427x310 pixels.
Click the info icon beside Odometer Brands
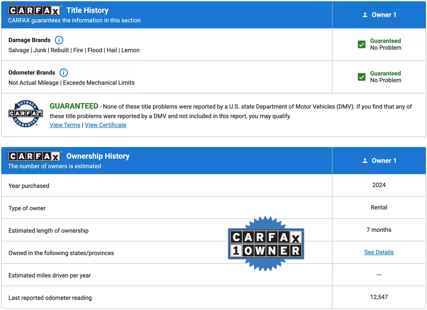point(64,73)
